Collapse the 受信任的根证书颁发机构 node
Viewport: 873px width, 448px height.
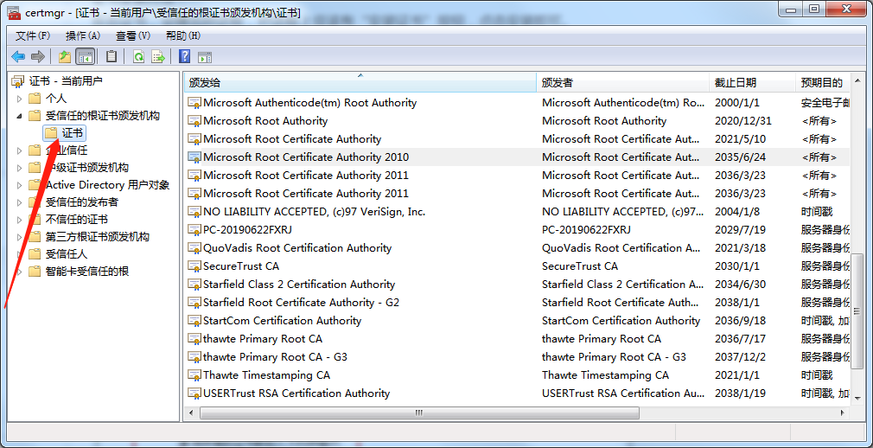pyautogui.click(x=20, y=116)
